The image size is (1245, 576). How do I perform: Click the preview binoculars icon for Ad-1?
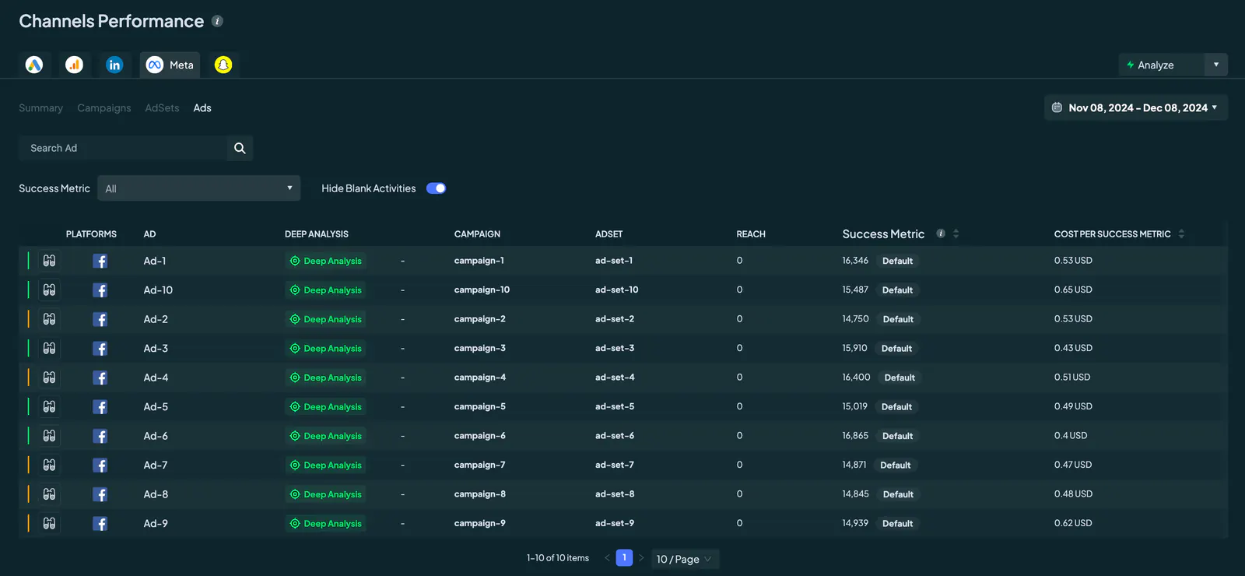click(49, 261)
